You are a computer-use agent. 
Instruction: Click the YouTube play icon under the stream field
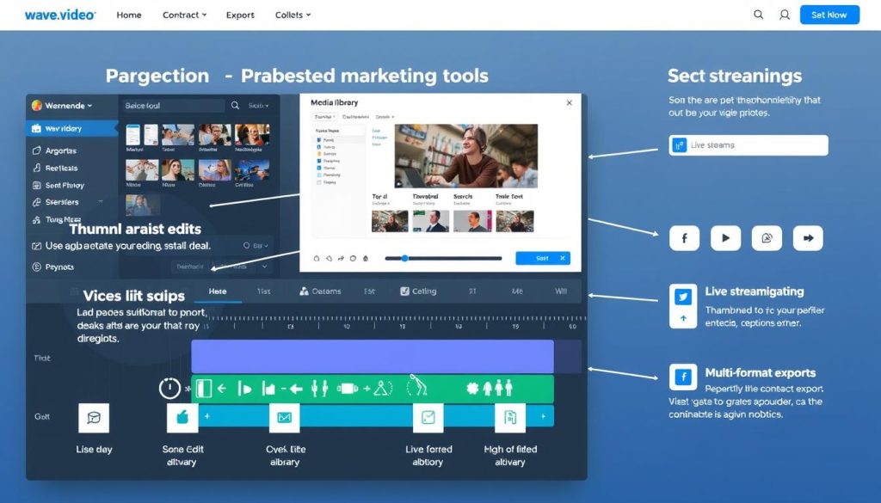[x=725, y=238]
